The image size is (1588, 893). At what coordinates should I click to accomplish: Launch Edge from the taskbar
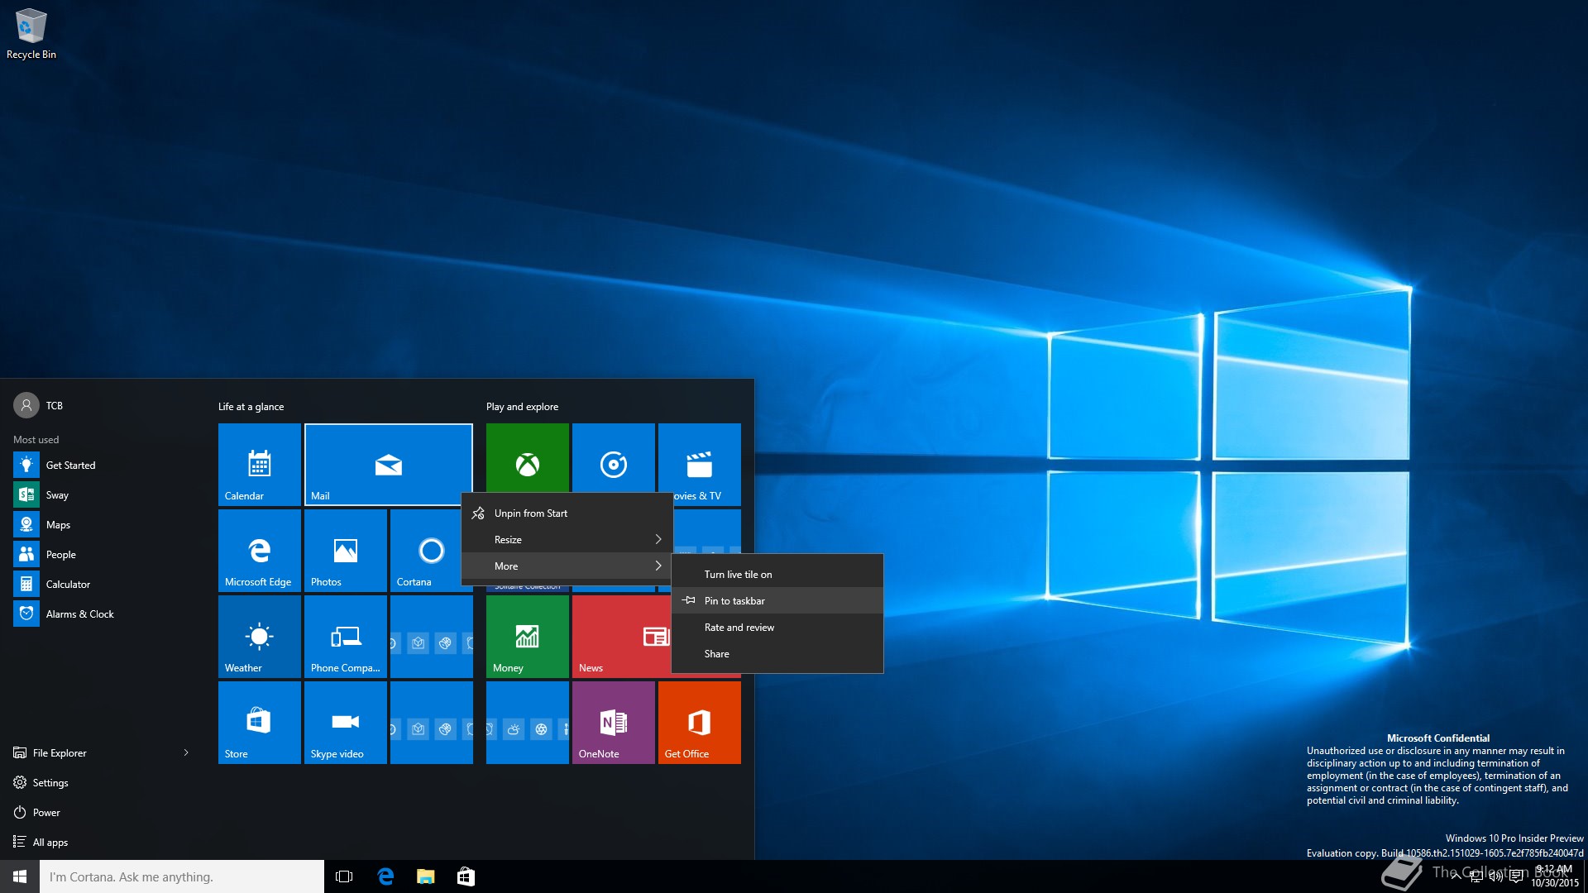(x=385, y=876)
